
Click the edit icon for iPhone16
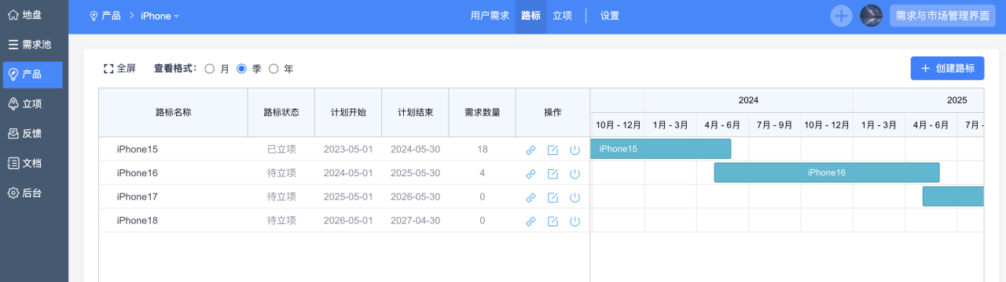(553, 173)
